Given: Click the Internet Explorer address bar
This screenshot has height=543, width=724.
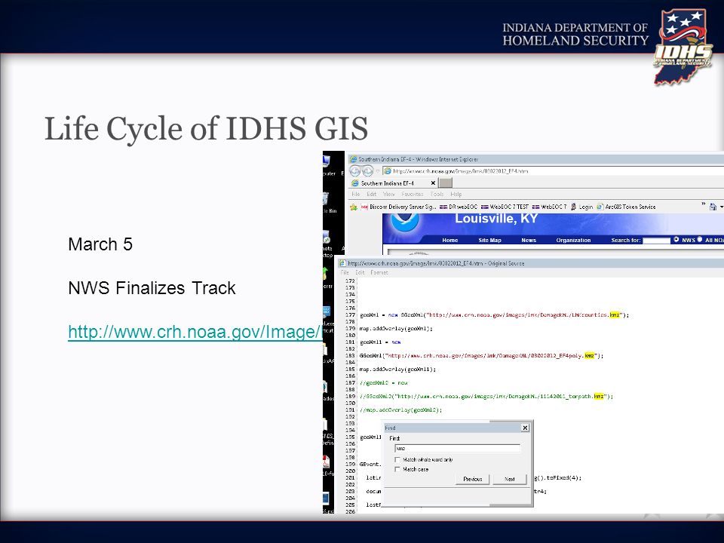Looking at the screenshot, I should (553, 171).
